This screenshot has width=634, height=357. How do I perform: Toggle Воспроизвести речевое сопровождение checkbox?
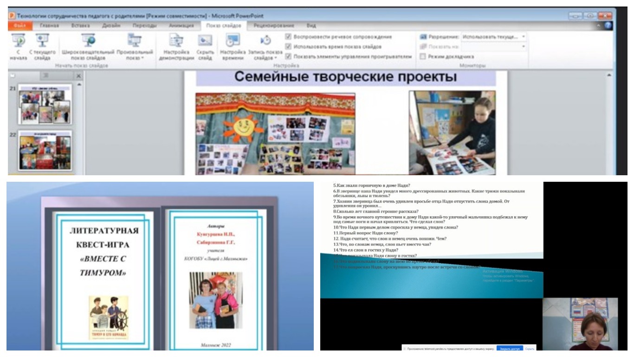click(289, 37)
